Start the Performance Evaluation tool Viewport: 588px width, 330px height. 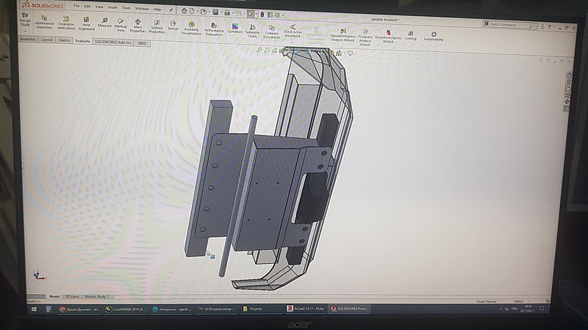click(214, 29)
